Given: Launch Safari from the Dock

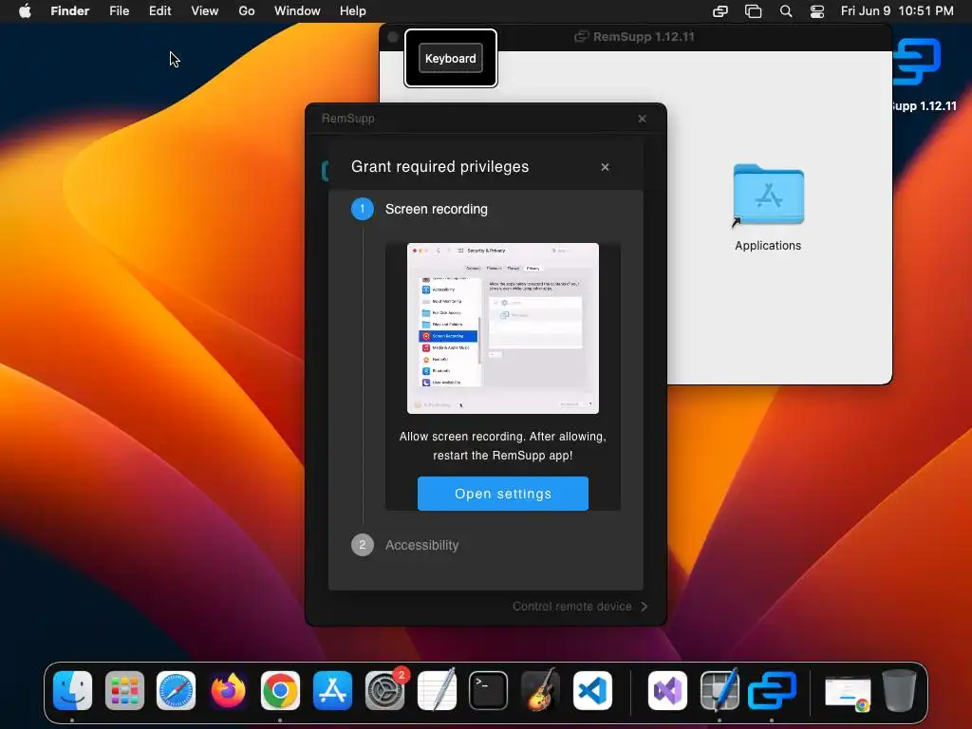Looking at the screenshot, I should pos(176,690).
